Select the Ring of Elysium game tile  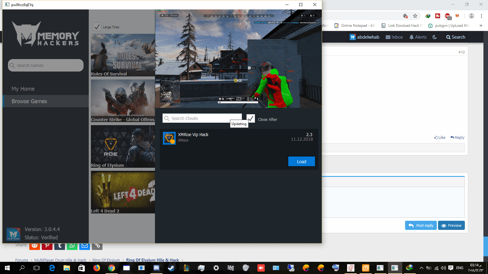[x=123, y=146]
